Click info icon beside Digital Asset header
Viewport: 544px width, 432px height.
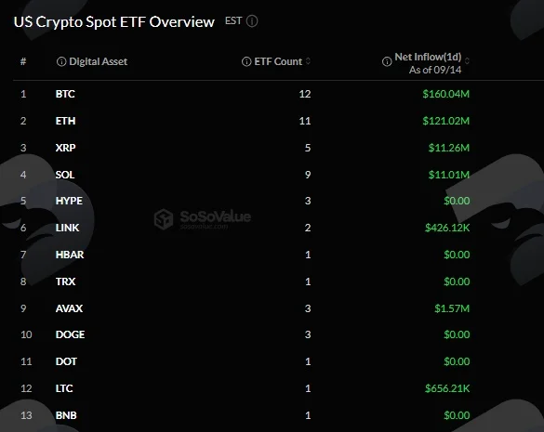click(61, 61)
